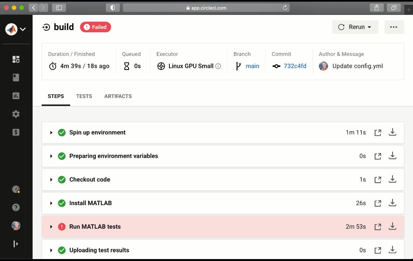Image resolution: width=413 pixels, height=261 pixels.
Task: Switch to the TESTS tab
Action: click(84, 96)
